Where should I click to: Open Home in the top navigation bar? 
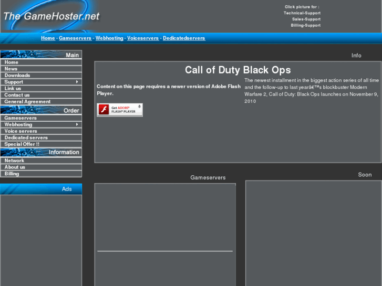[48, 38]
